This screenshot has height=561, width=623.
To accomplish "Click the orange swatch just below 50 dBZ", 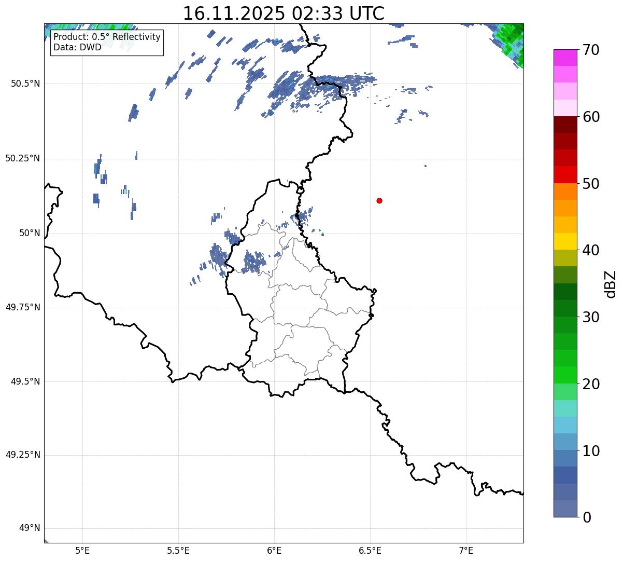I will 565,191.
